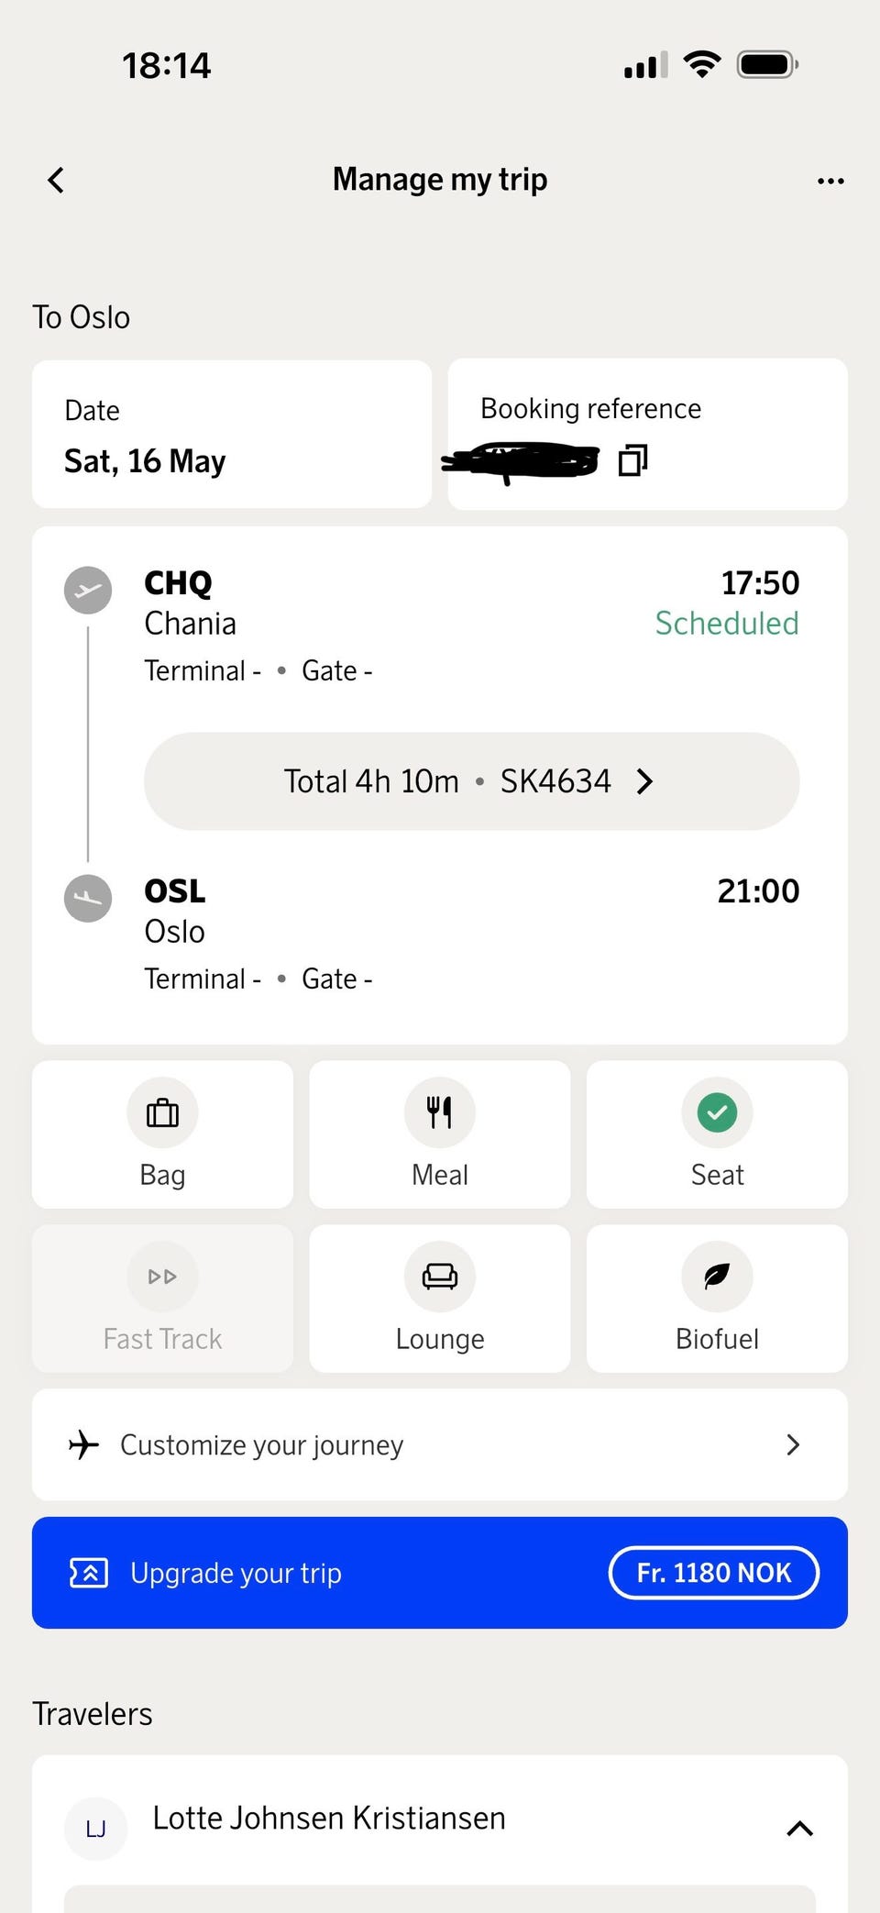This screenshot has width=880, height=1913.
Task: Open the Seat selection tile
Action: pos(717,1134)
